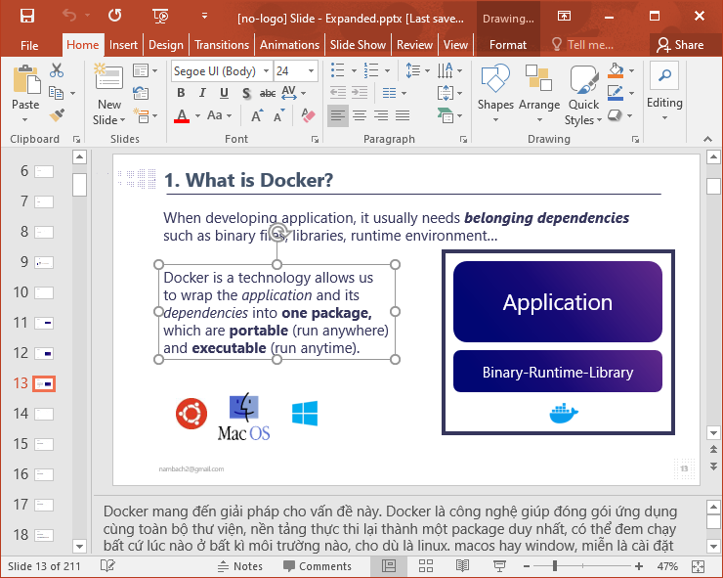Open the font name dropdown Segoe UI (Body)
Screen dimensions: 723x578
[266, 70]
